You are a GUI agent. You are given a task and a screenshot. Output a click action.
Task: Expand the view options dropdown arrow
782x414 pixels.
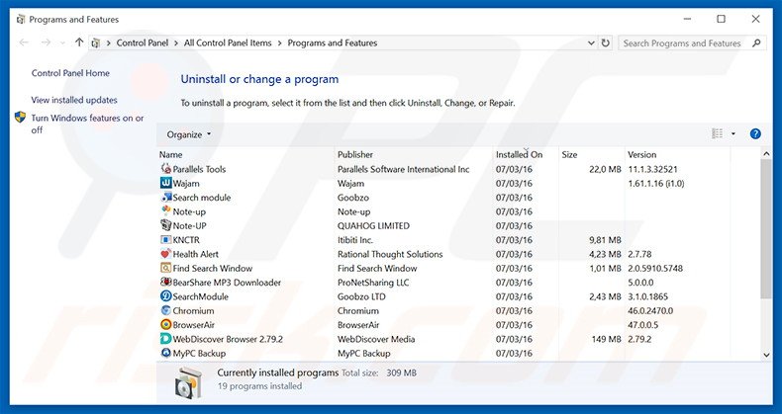[733, 133]
